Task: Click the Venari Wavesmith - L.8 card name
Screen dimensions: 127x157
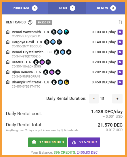Action: [x=30, y=32]
